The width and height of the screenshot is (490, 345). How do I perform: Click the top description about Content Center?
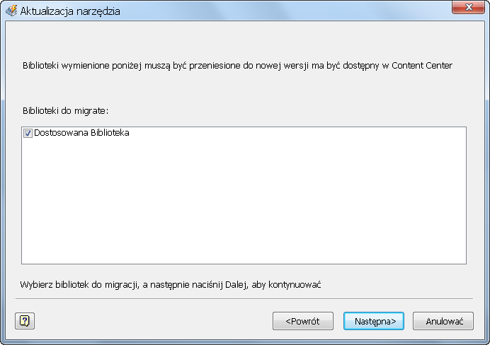coord(237,66)
